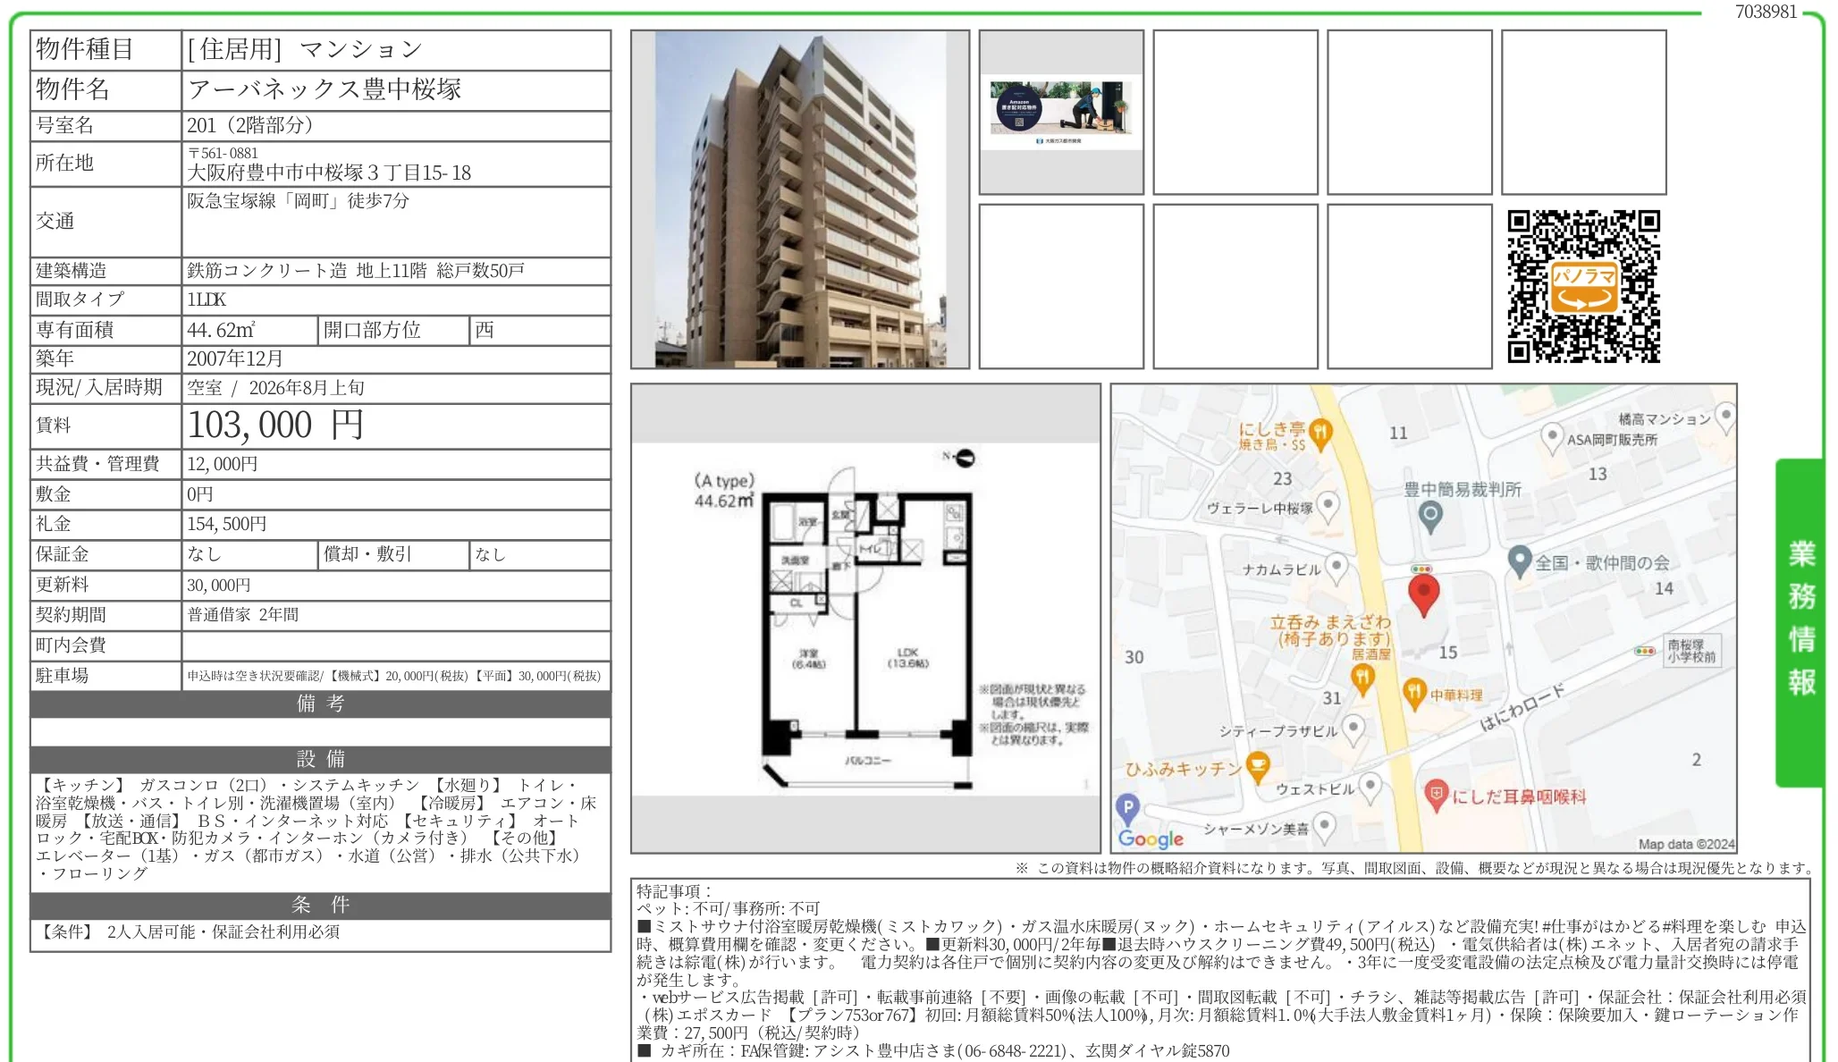1838x1062 pixels.
Task: Open the main building exterior photo
Action: tap(800, 199)
